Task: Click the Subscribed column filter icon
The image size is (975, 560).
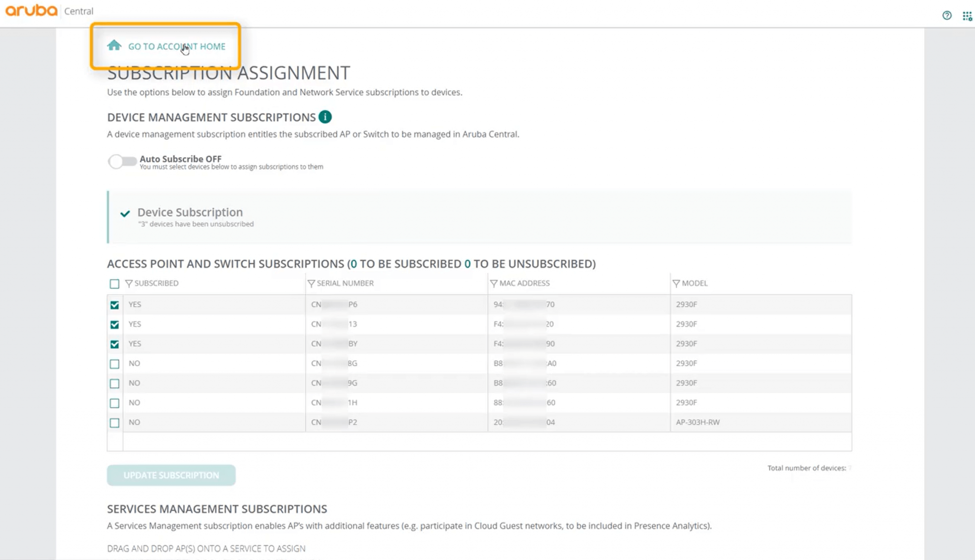Action: pyautogui.click(x=129, y=284)
